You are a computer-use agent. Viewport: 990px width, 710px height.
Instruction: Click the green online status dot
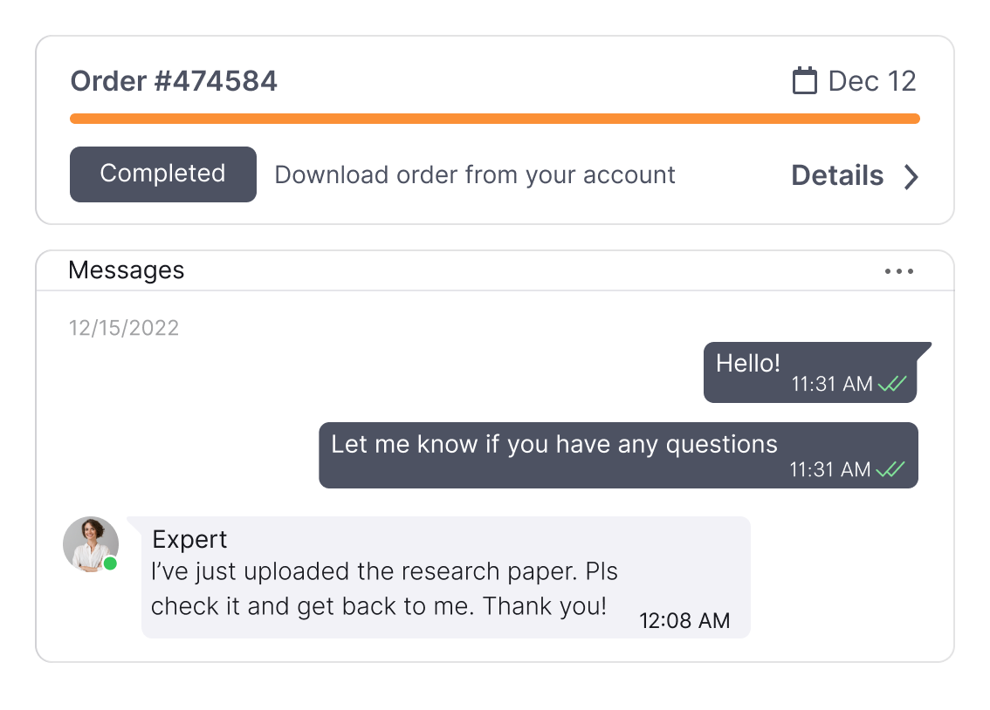111,563
